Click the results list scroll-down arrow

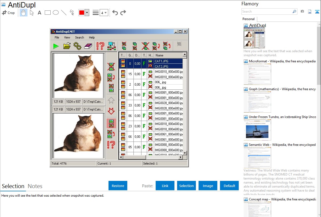coord(185,153)
